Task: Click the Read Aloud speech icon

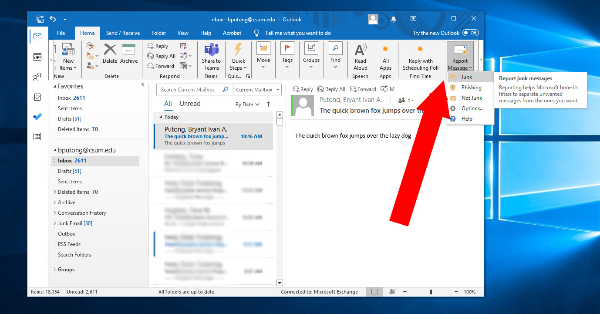Action: tap(361, 50)
